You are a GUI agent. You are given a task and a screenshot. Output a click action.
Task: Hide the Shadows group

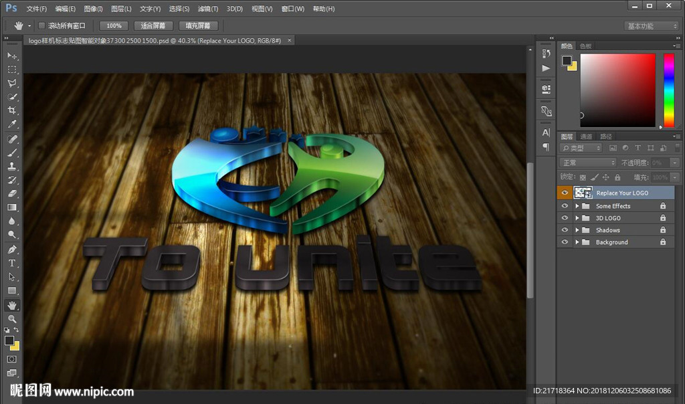point(565,229)
